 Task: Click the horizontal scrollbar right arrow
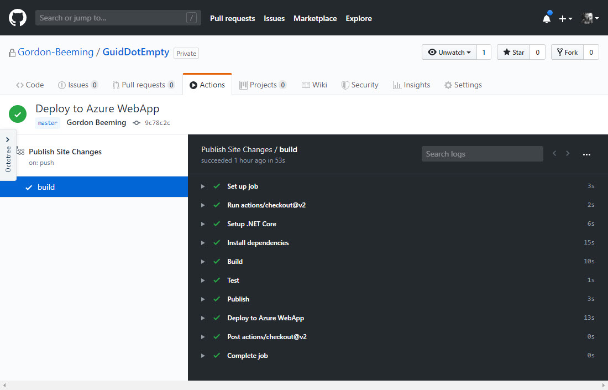click(604, 386)
